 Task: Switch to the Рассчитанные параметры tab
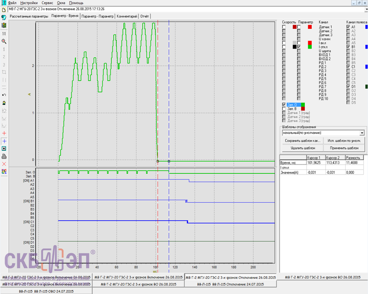pos(29,17)
